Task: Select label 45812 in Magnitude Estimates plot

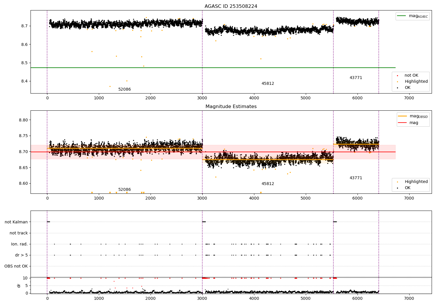Action: tap(268, 184)
